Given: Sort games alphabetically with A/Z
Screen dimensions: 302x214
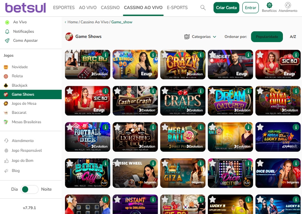Looking at the screenshot, I should click(293, 37).
